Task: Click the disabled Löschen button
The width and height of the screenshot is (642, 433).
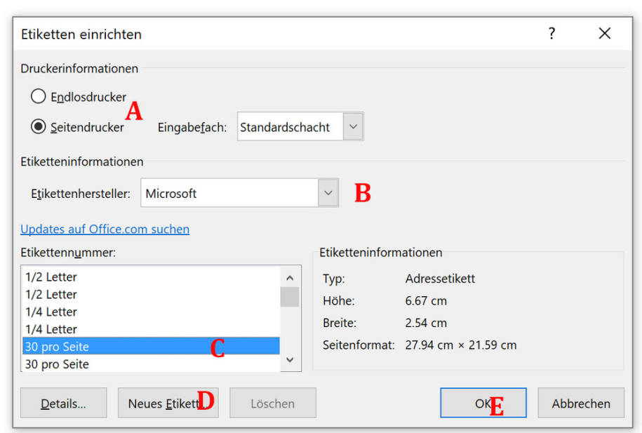Action: tap(273, 403)
